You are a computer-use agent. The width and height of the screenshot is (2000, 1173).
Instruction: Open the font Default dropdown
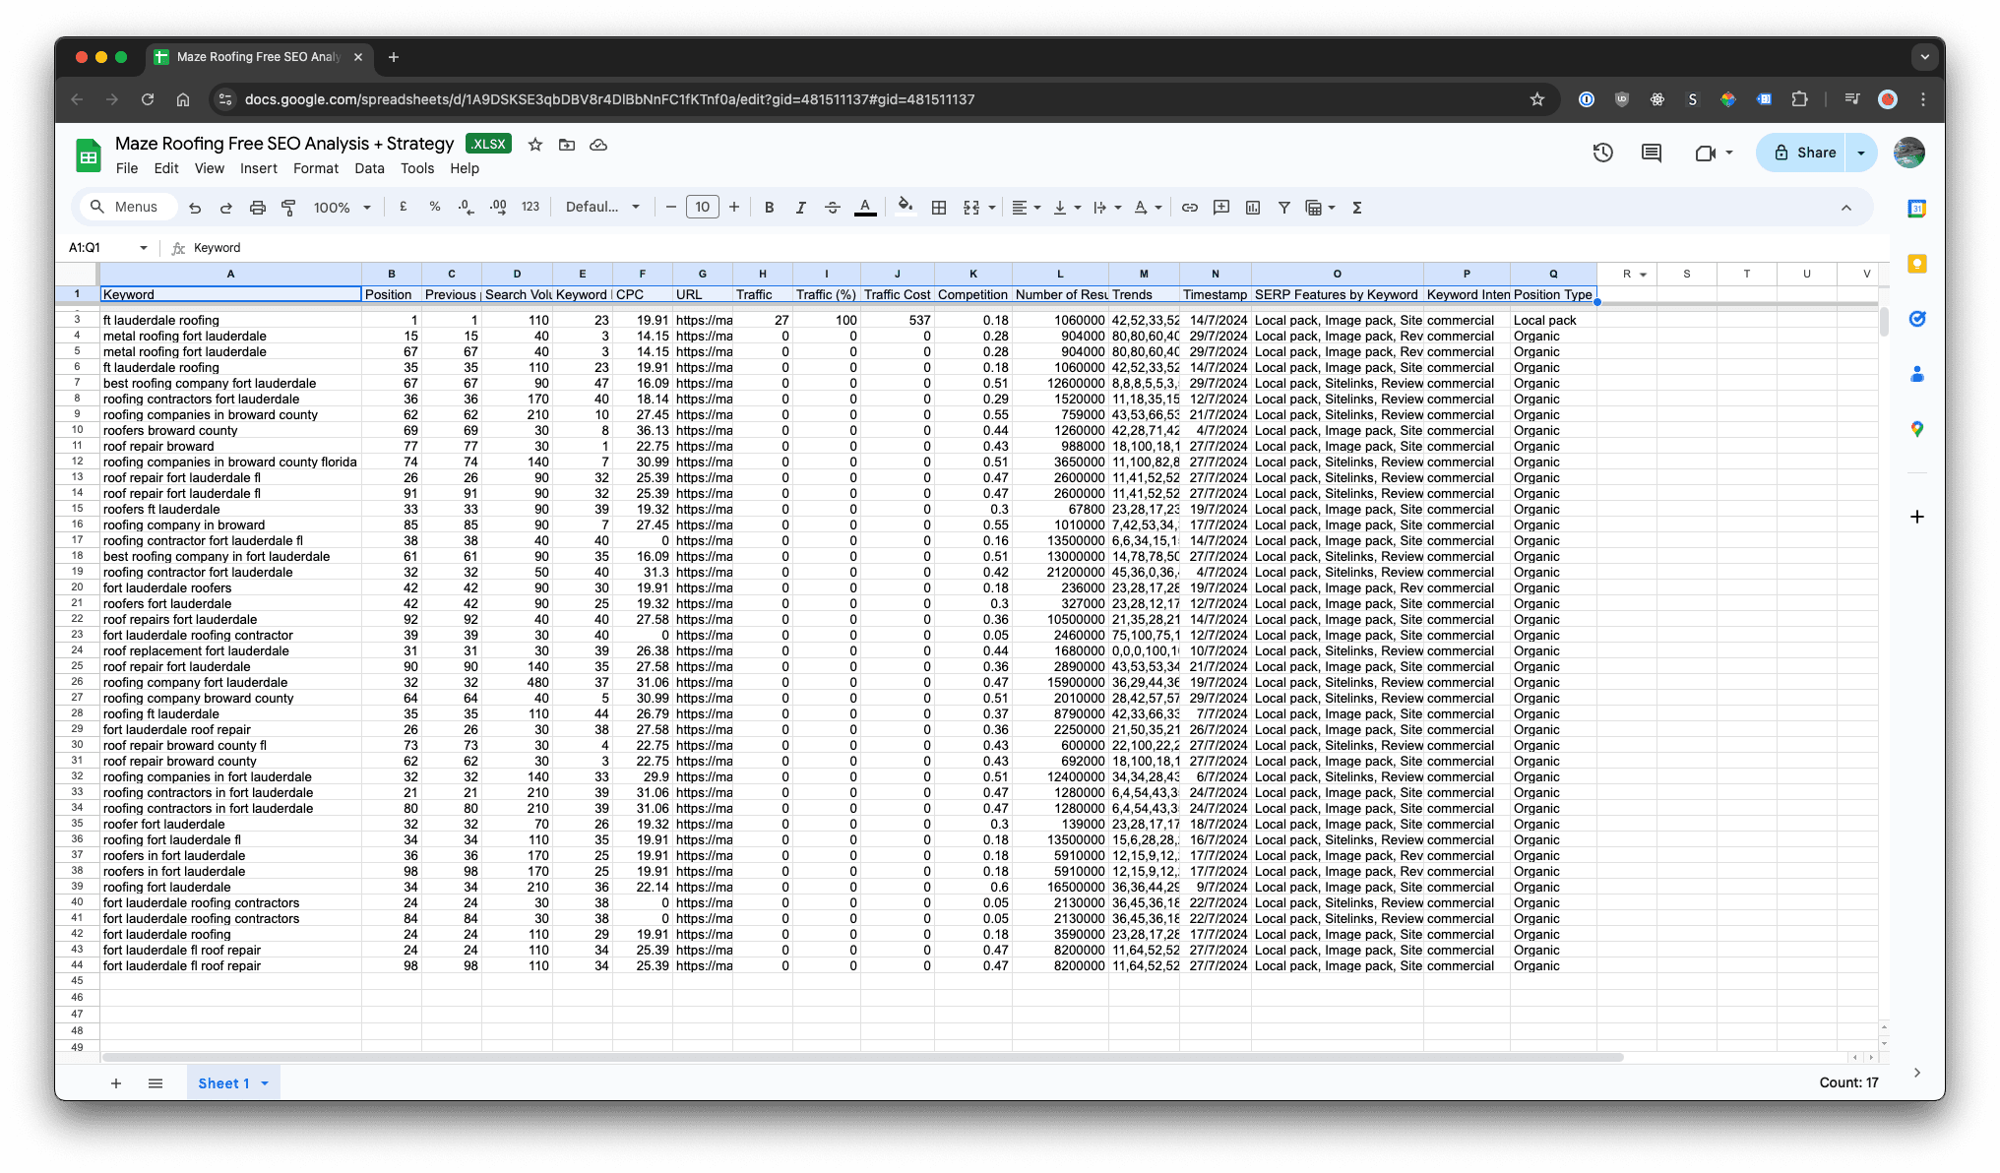click(x=602, y=208)
